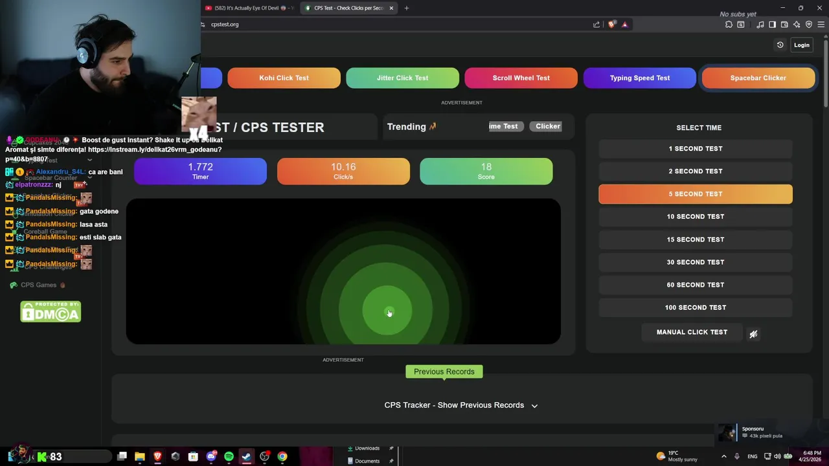Viewport: 829px width, 466px height.
Task: Toggle the sound mute speaker icon
Action: coord(753,334)
